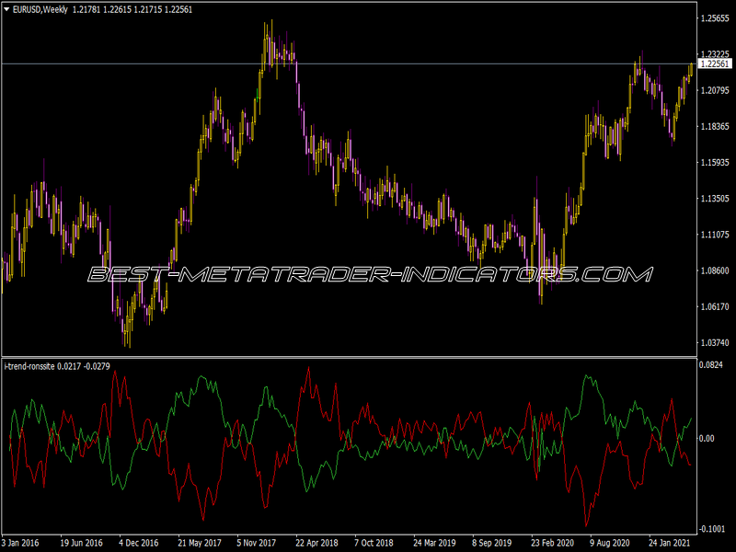Click the 1.15935 price axis value
736x552 pixels.
pyautogui.click(x=715, y=163)
